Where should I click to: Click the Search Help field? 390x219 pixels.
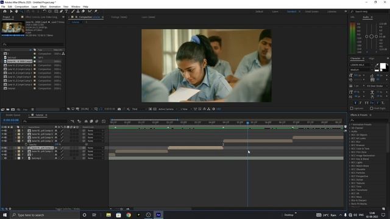[x=369, y=12]
